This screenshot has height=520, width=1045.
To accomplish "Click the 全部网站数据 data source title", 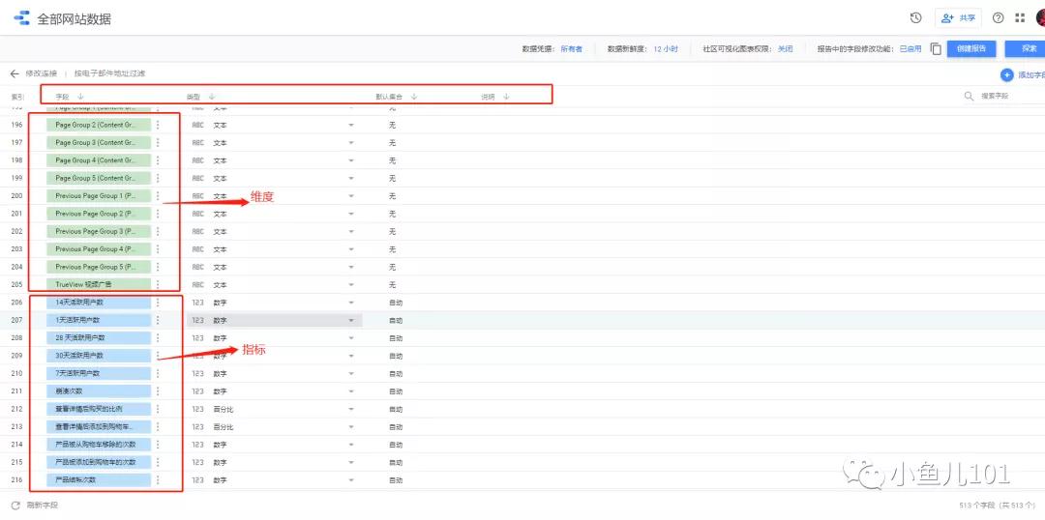I will (74, 18).
